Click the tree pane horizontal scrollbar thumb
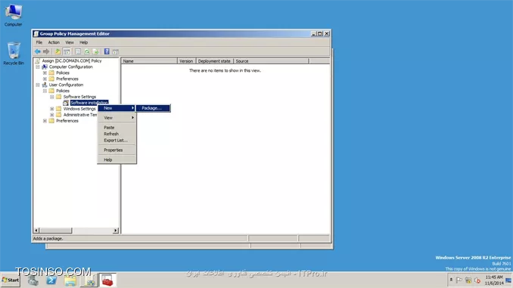The height and width of the screenshot is (288, 513). click(x=56, y=231)
